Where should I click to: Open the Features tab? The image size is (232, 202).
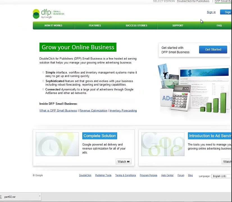pyautogui.click(x=95, y=26)
